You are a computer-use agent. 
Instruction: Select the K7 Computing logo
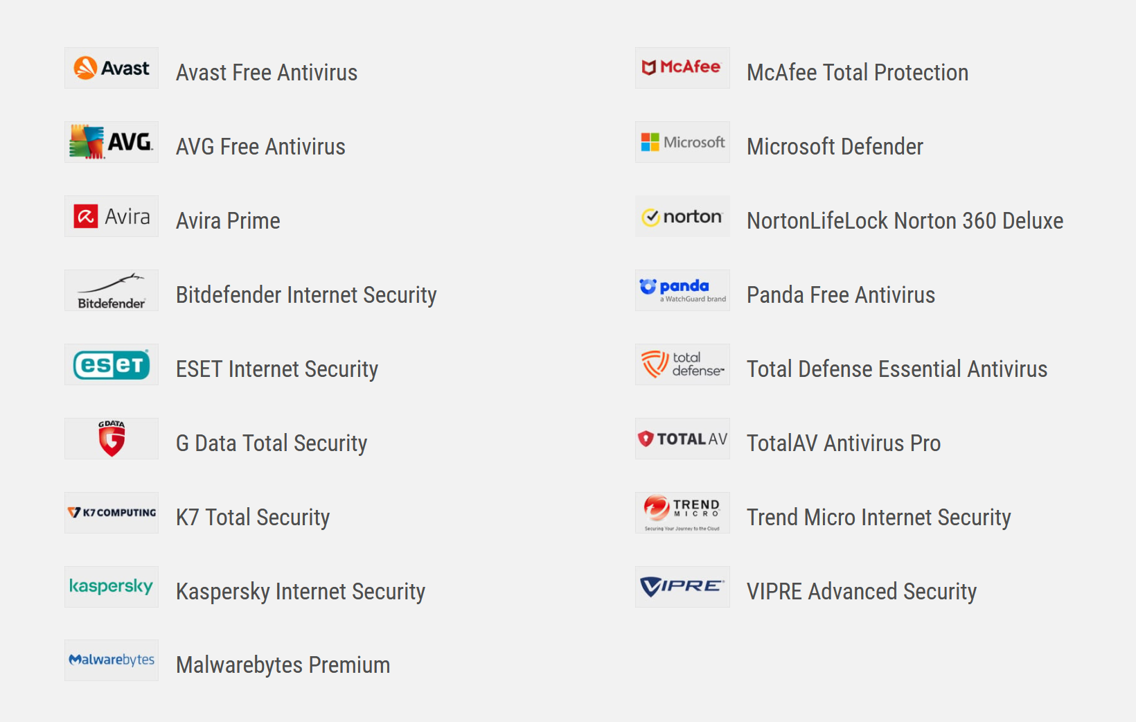click(112, 513)
